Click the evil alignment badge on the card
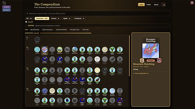The image size is (195, 109). [159, 60]
